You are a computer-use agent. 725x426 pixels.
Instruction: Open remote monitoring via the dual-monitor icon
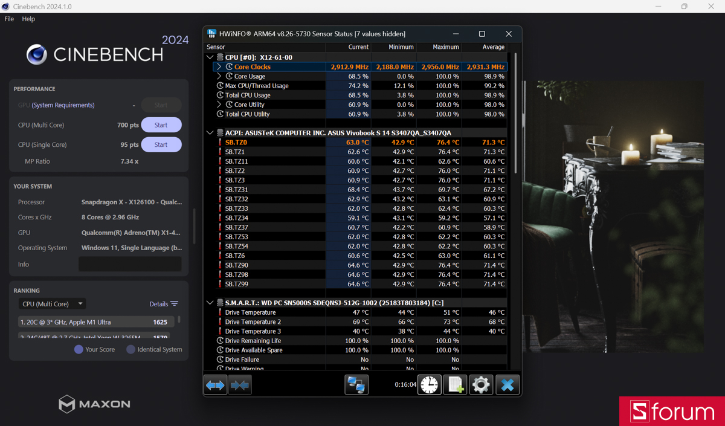[356, 384]
